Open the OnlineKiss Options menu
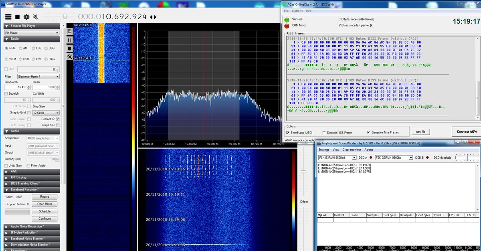The height and width of the screenshot is (251, 481). [297, 11]
